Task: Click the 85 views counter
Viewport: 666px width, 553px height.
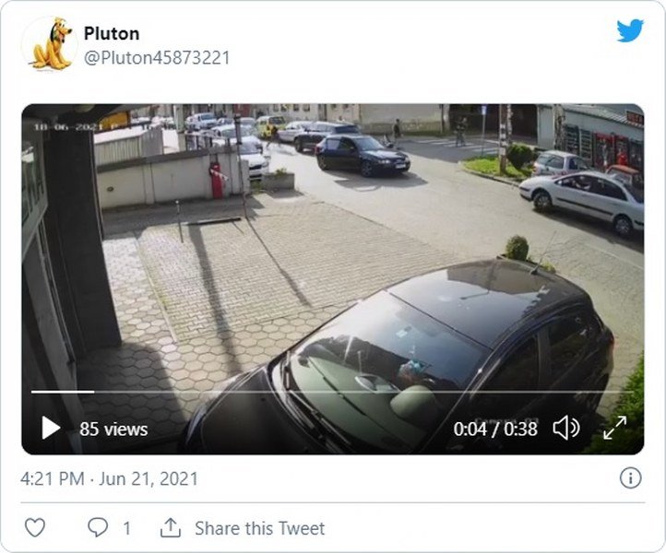Action: 113,429
